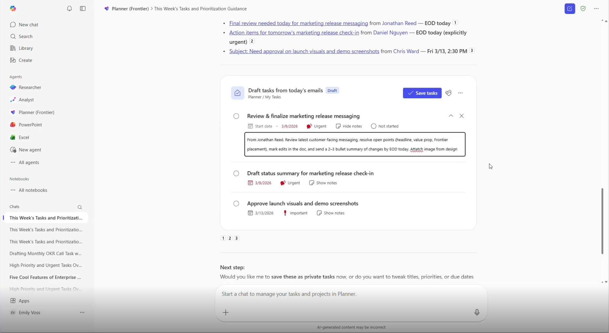Screen dimensions: 609x333
Task: Open draft card more options dots
Action: [x=461, y=93]
